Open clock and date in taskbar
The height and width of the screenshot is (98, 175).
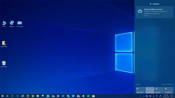[166, 96]
